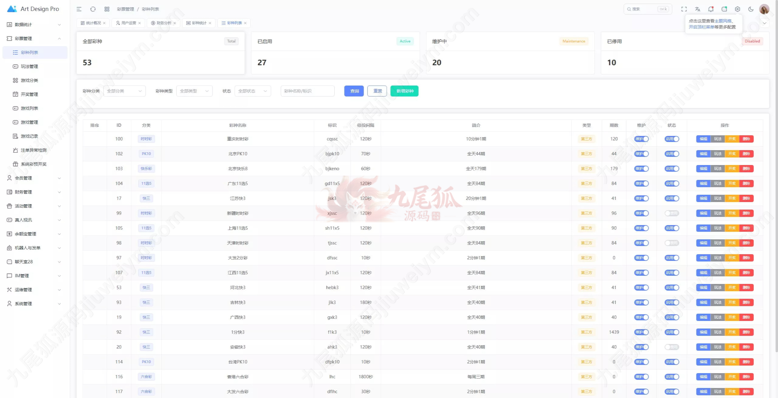This screenshot has width=778, height=398.
Task: Click the 查询 search button
Action: click(354, 91)
